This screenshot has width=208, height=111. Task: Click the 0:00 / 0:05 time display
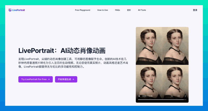click(147, 96)
